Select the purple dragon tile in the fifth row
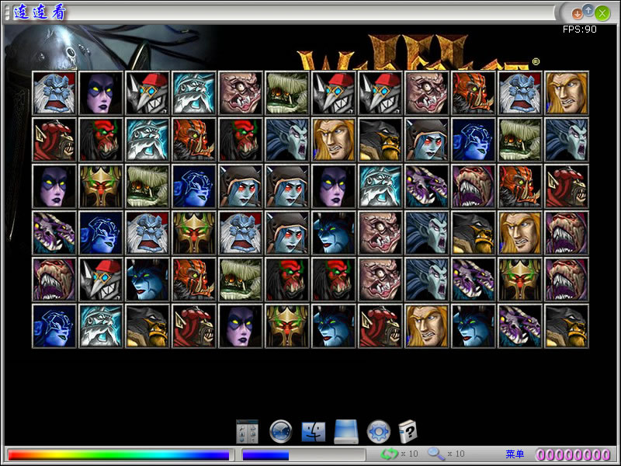The width and height of the screenshot is (621, 466). point(474,280)
